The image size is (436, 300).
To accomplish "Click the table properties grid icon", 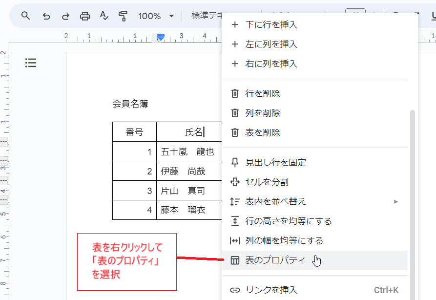I will (235, 260).
